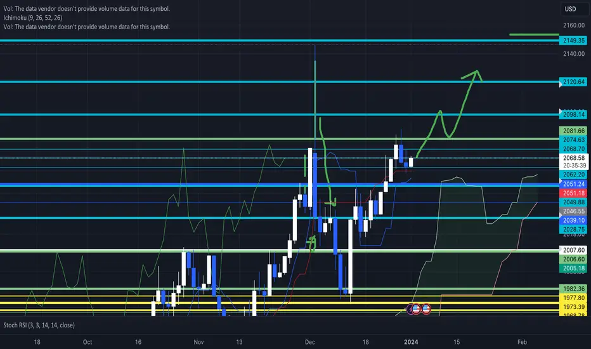The image size is (591, 349).
Task: Select the 2120.64 price line label
Action: click(573, 82)
